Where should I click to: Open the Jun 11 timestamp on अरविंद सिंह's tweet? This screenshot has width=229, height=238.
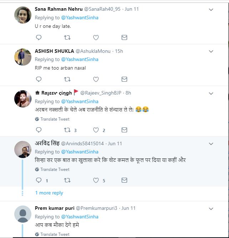point(115,143)
